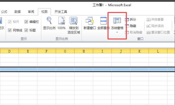Toggle the Gridlines (网格线) checkbox
The image size is (175, 105).
pos(10,30)
